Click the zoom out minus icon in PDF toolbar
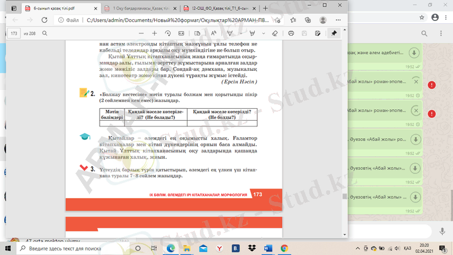This screenshot has height=255, width=453. pos(140,33)
